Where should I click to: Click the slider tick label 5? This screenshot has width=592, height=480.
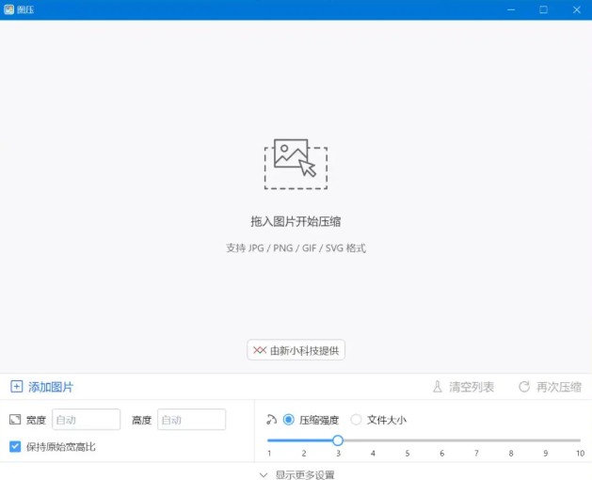click(408, 454)
